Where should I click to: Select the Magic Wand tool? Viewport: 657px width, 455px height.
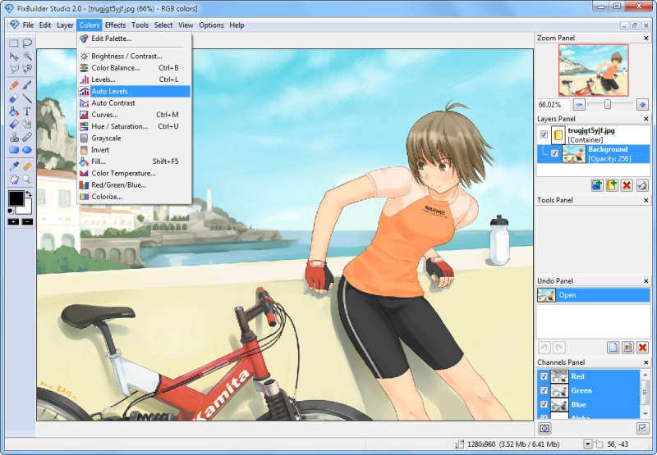coord(27,56)
